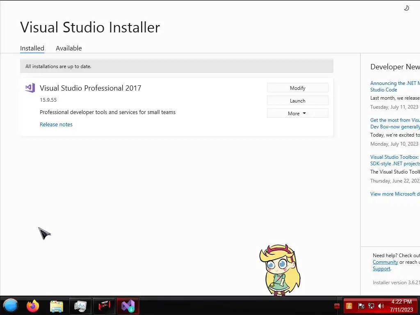
Task: Click the Launch button
Action: click(298, 101)
